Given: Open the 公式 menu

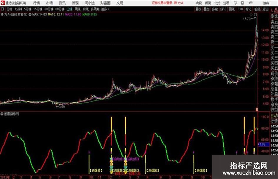Looking at the screenshot, I should (217, 3).
